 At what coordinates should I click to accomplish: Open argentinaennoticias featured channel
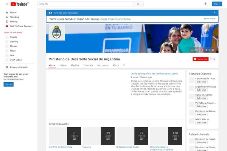[205, 87]
